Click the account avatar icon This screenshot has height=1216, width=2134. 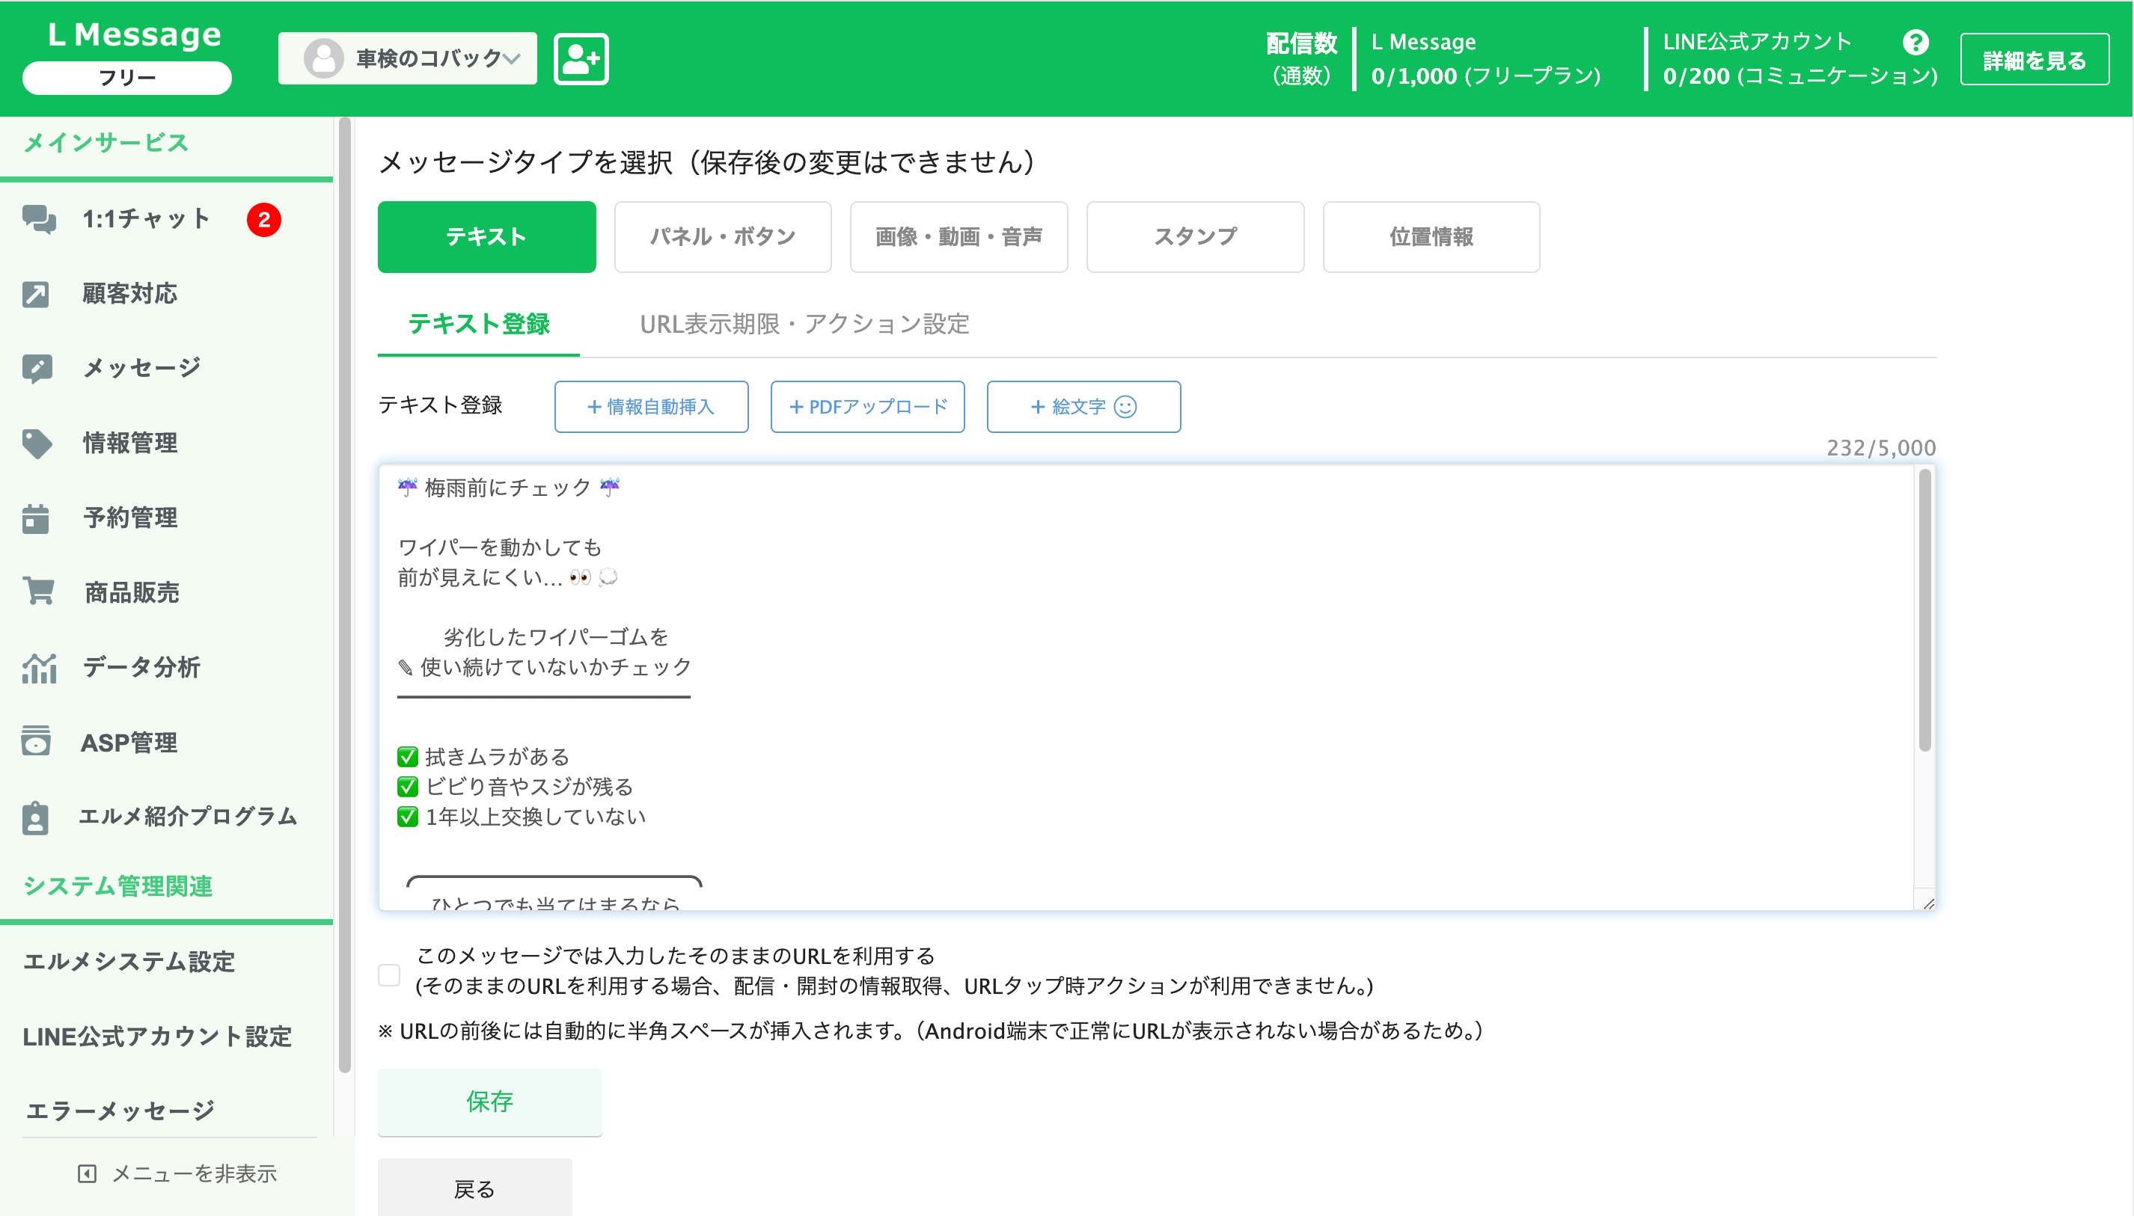[x=323, y=58]
